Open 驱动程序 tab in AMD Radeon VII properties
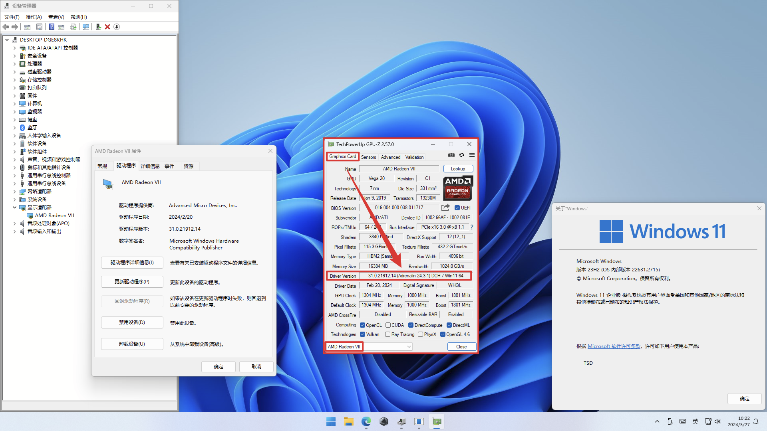767x431 pixels. [x=125, y=166]
